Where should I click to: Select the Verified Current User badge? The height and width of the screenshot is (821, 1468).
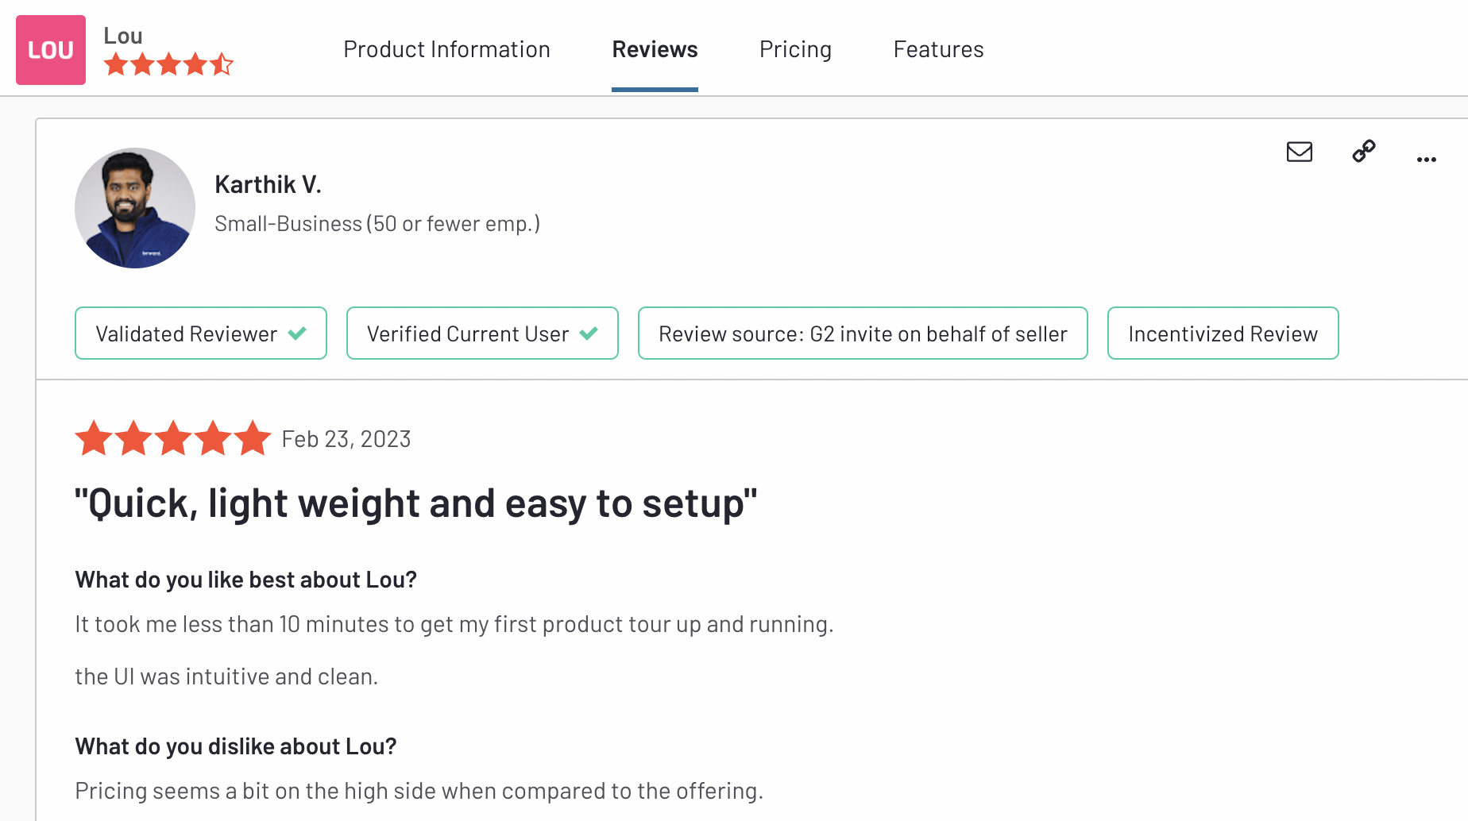481,333
